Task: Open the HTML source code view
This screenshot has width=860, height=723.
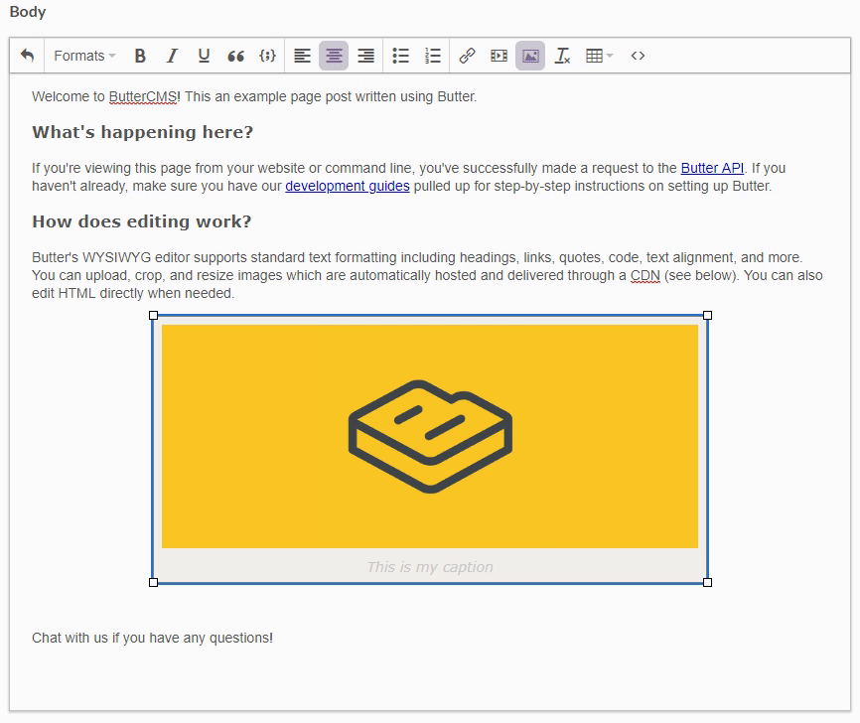Action: tap(638, 56)
